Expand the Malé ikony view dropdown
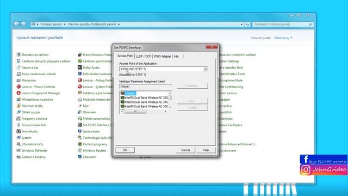 (x=283, y=38)
